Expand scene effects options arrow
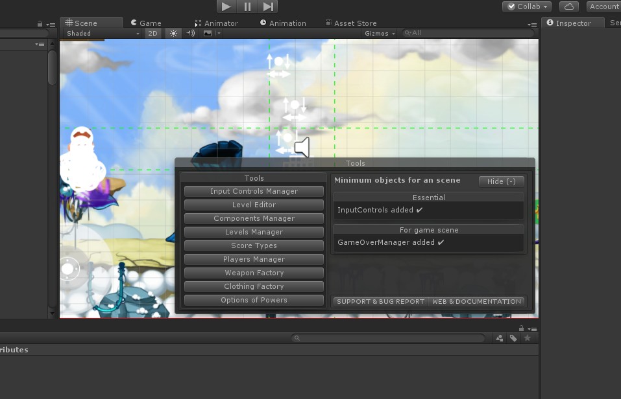The width and height of the screenshot is (621, 399). point(219,33)
